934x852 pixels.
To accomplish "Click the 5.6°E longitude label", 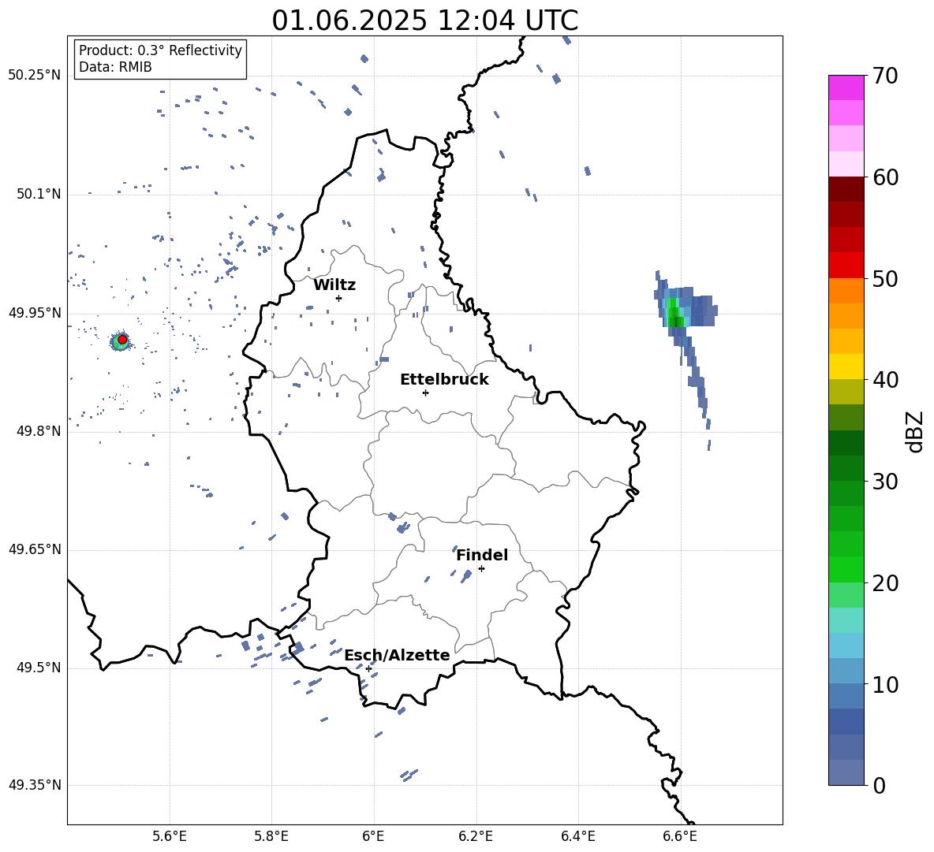I will [x=170, y=836].
